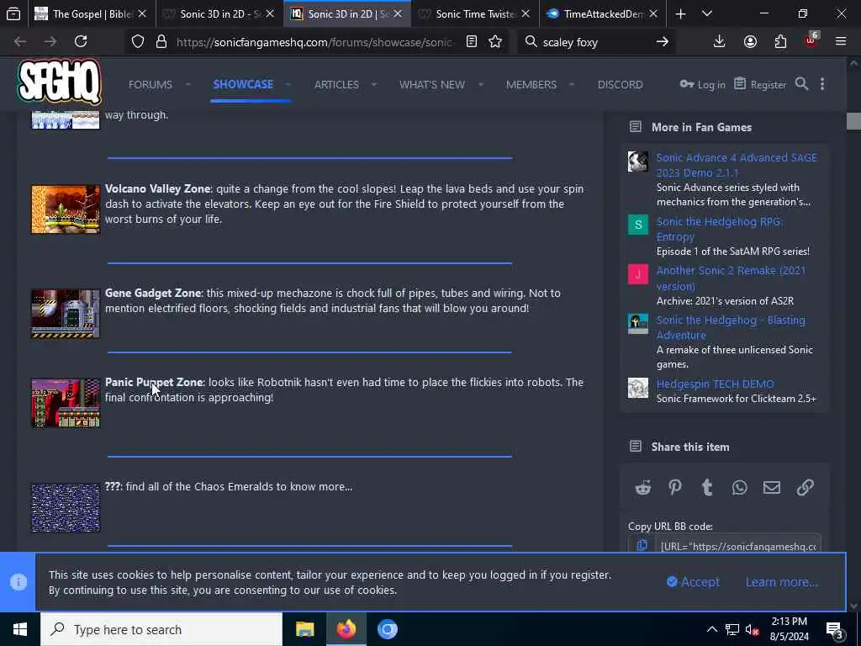Click the browser search box with scaley foxy

pos(596,42)
